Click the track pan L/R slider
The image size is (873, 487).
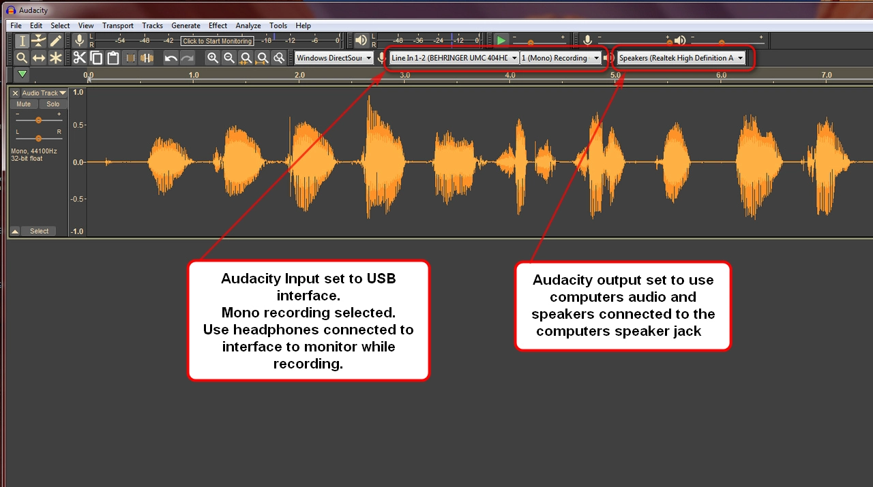[x=39, y=138]
